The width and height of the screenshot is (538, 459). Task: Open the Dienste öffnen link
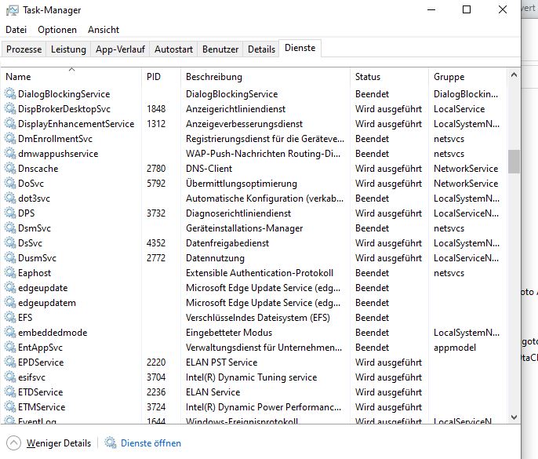click(151, 443)
